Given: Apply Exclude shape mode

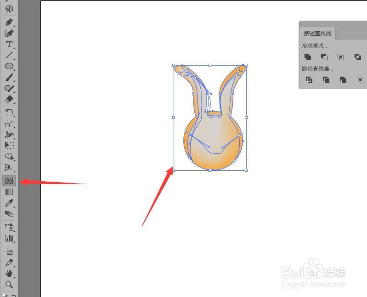Looking at the screenshot, I should click(358, 57).
